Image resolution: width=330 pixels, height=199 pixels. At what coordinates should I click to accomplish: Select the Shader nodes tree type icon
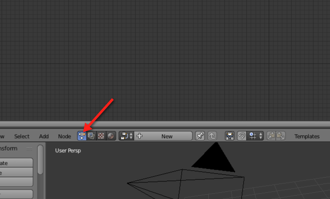(x=82, y=136)
